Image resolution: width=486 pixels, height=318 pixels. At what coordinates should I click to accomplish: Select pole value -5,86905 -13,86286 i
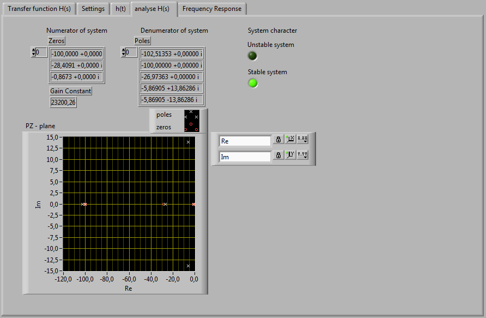pyautogui.click(x=172, y=100)
